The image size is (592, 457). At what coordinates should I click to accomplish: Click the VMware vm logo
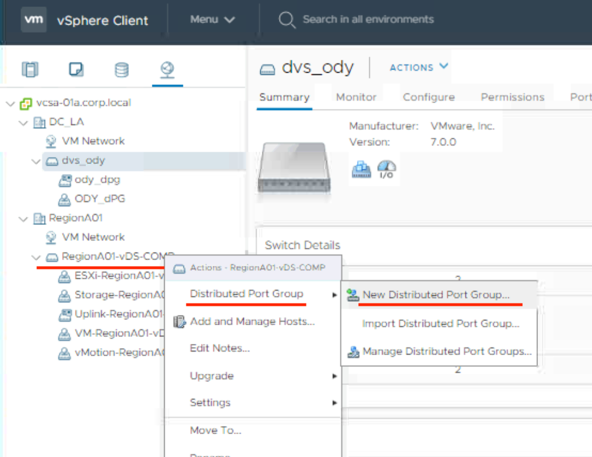click(x=33, y=19)
